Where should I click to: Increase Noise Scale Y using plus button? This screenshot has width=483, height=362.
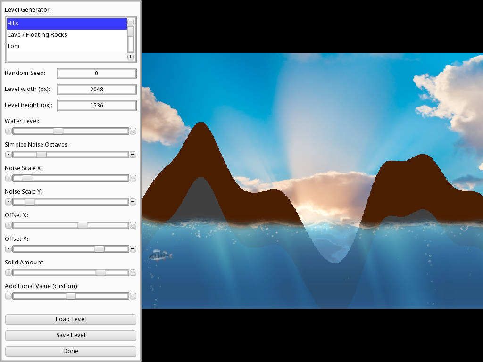pyautogui.click(x=133, y=202)
